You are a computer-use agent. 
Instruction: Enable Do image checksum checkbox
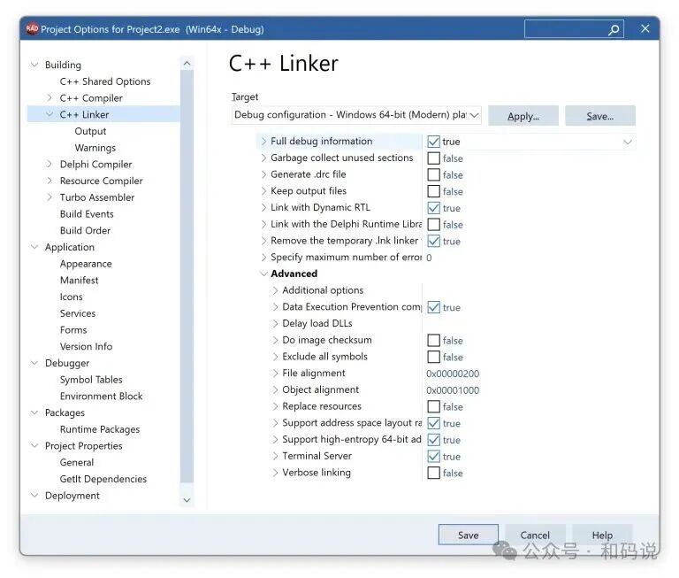433,341
